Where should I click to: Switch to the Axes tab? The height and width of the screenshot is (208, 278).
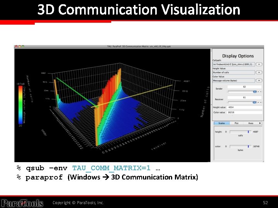[x=251, y=123]
